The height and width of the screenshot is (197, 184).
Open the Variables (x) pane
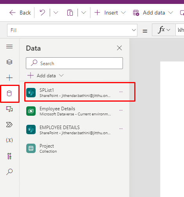click(9, 140)
